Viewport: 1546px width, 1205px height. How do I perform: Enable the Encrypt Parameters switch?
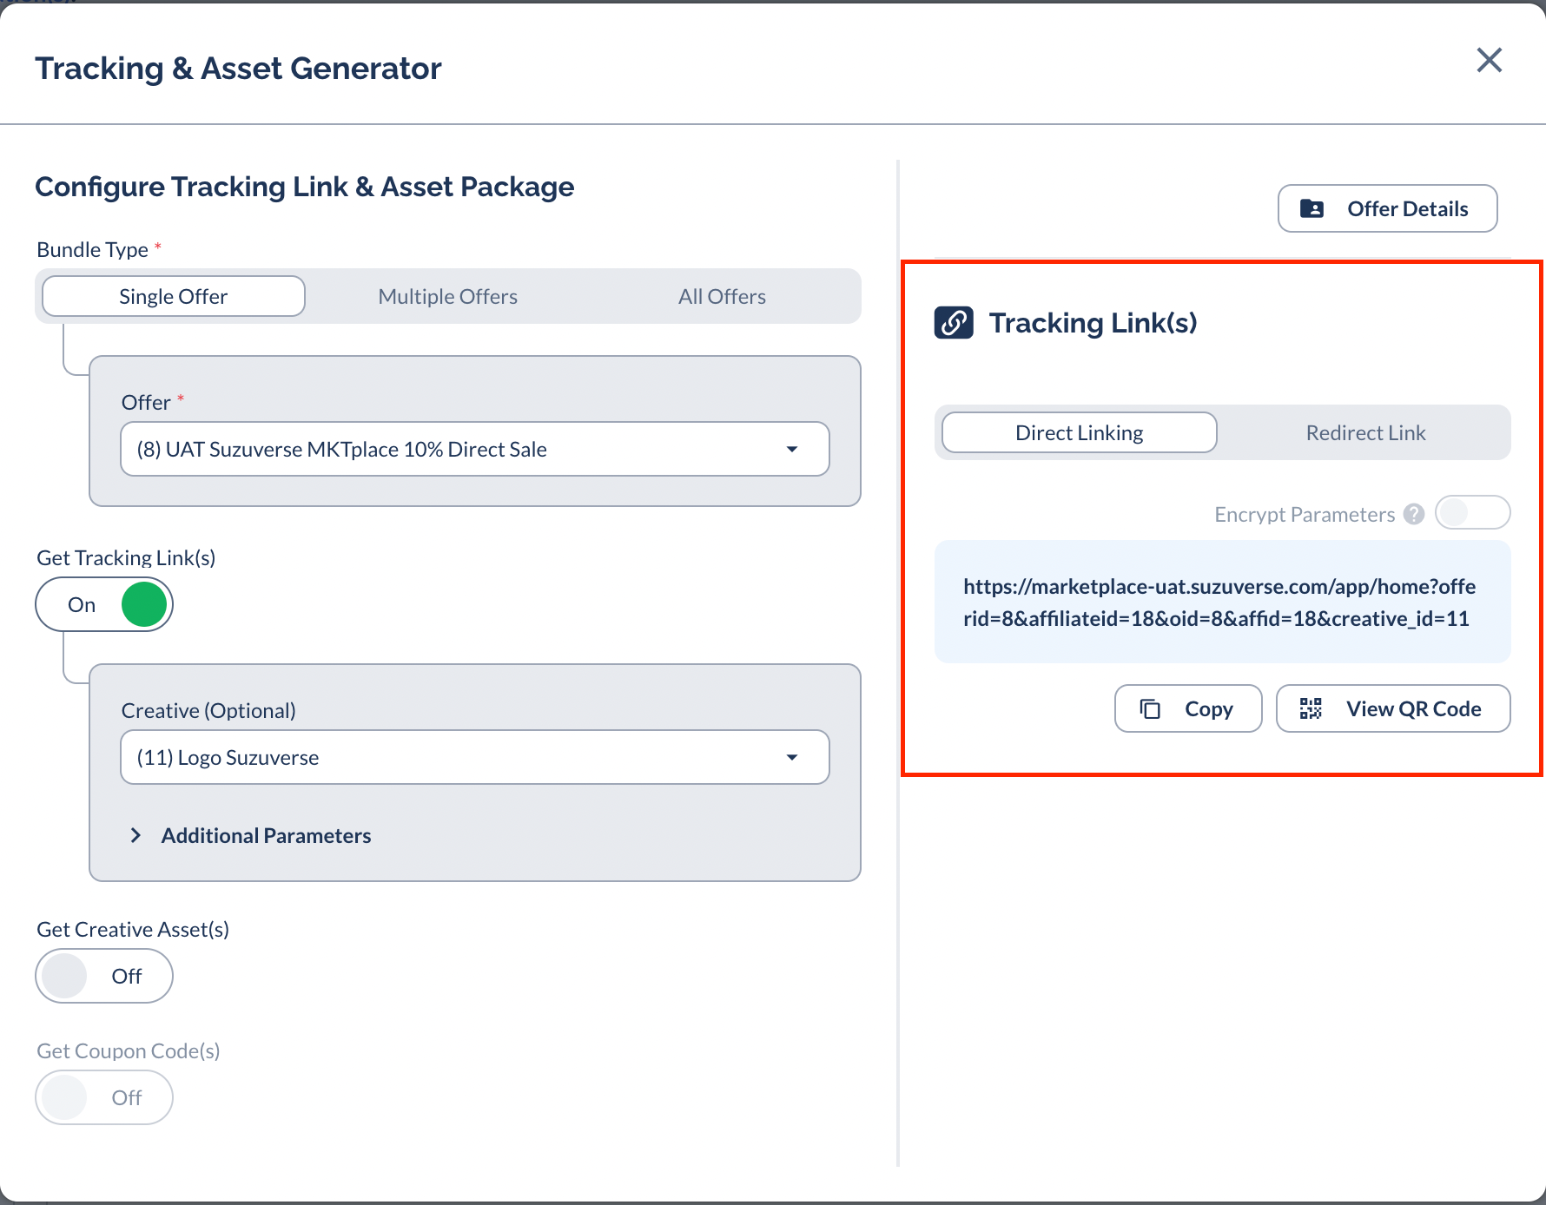(x=1472, y=513)
